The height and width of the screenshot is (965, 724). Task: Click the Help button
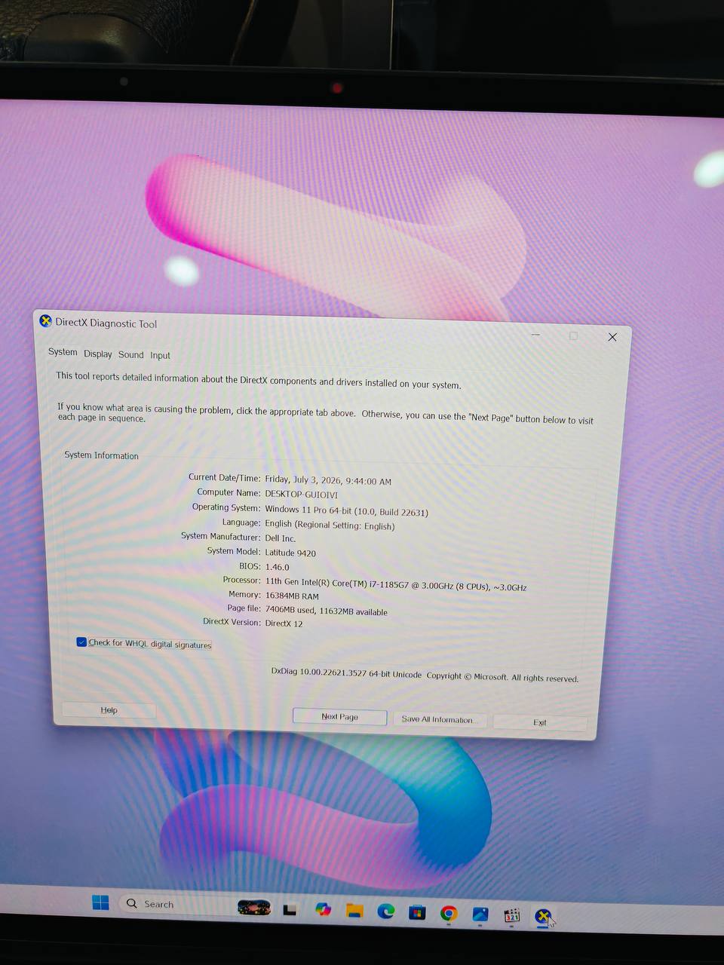[109, 710]
